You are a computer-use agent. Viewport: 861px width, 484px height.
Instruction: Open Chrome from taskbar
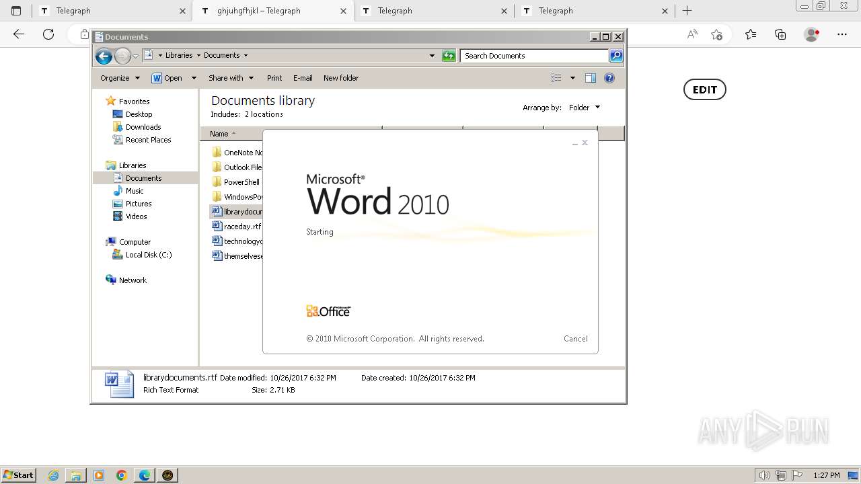[x=122, y=475]
